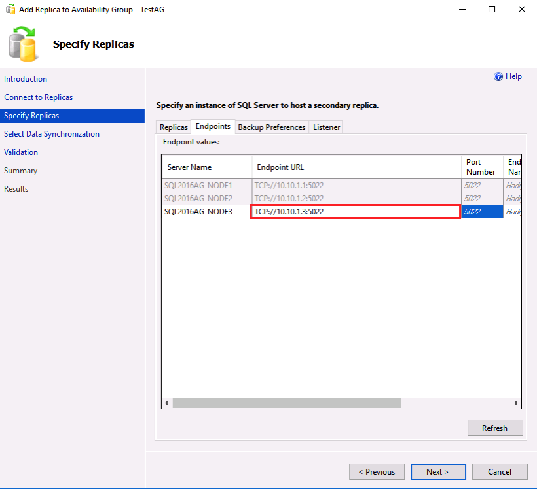Edit the Endpoint URL for SQL2016AG-NODE3

click(x=355, y=212)
